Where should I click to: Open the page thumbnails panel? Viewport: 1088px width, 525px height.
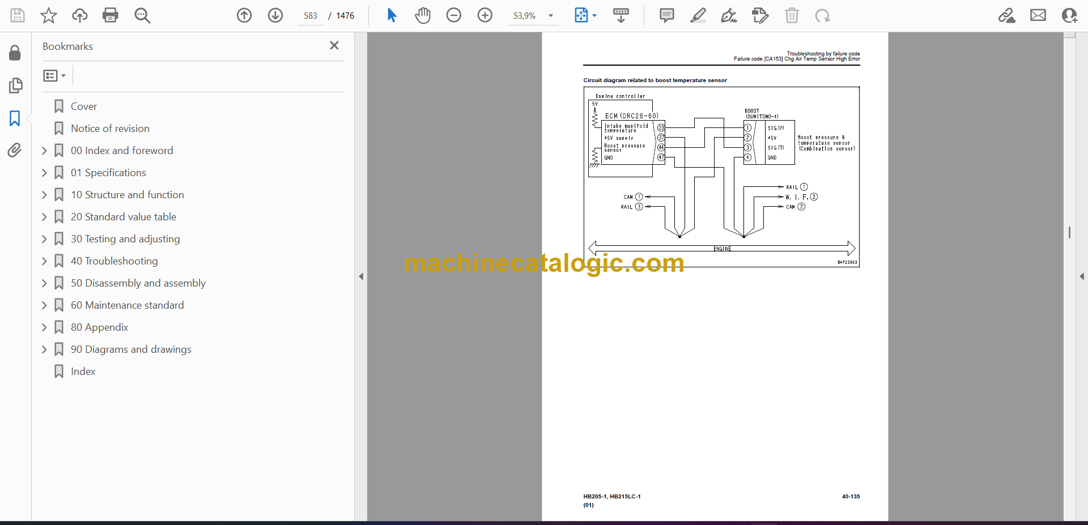click(x=15, y=86)
